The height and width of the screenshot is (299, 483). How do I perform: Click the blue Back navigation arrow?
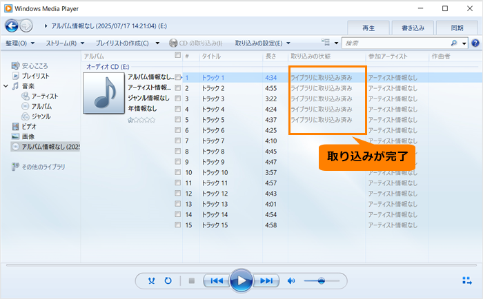pyautogui.click(x=12, y=26)
